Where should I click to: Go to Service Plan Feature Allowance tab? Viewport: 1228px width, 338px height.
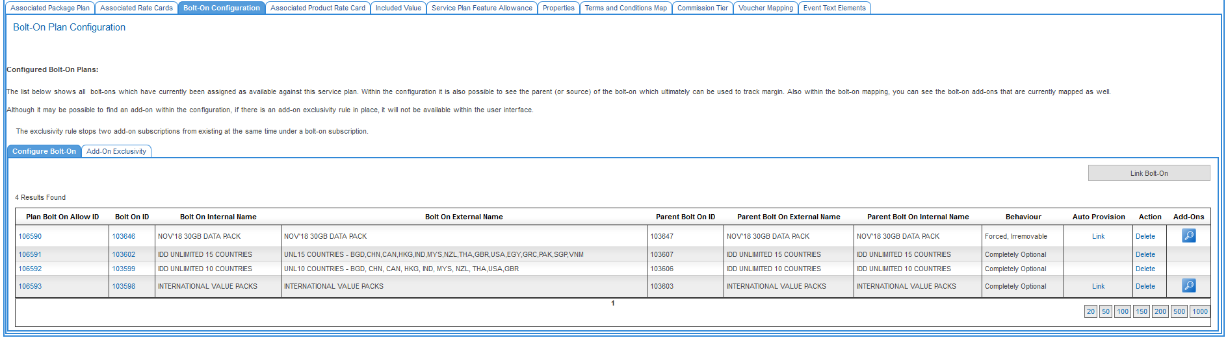point(482,8)
